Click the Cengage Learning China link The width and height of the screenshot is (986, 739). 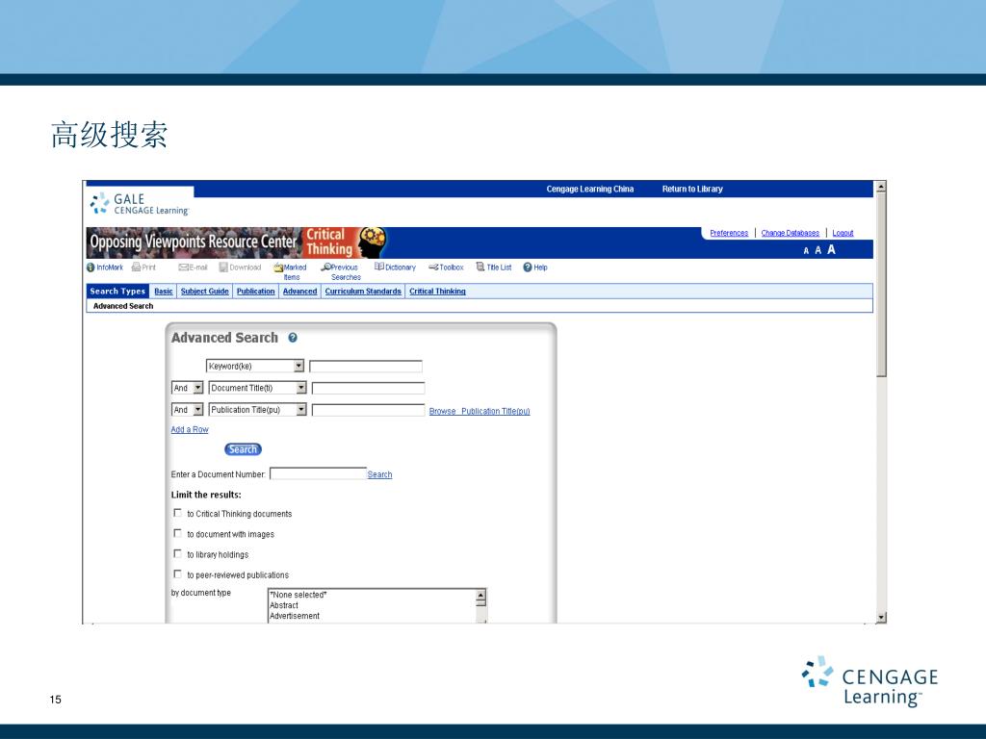coord(590,189)
